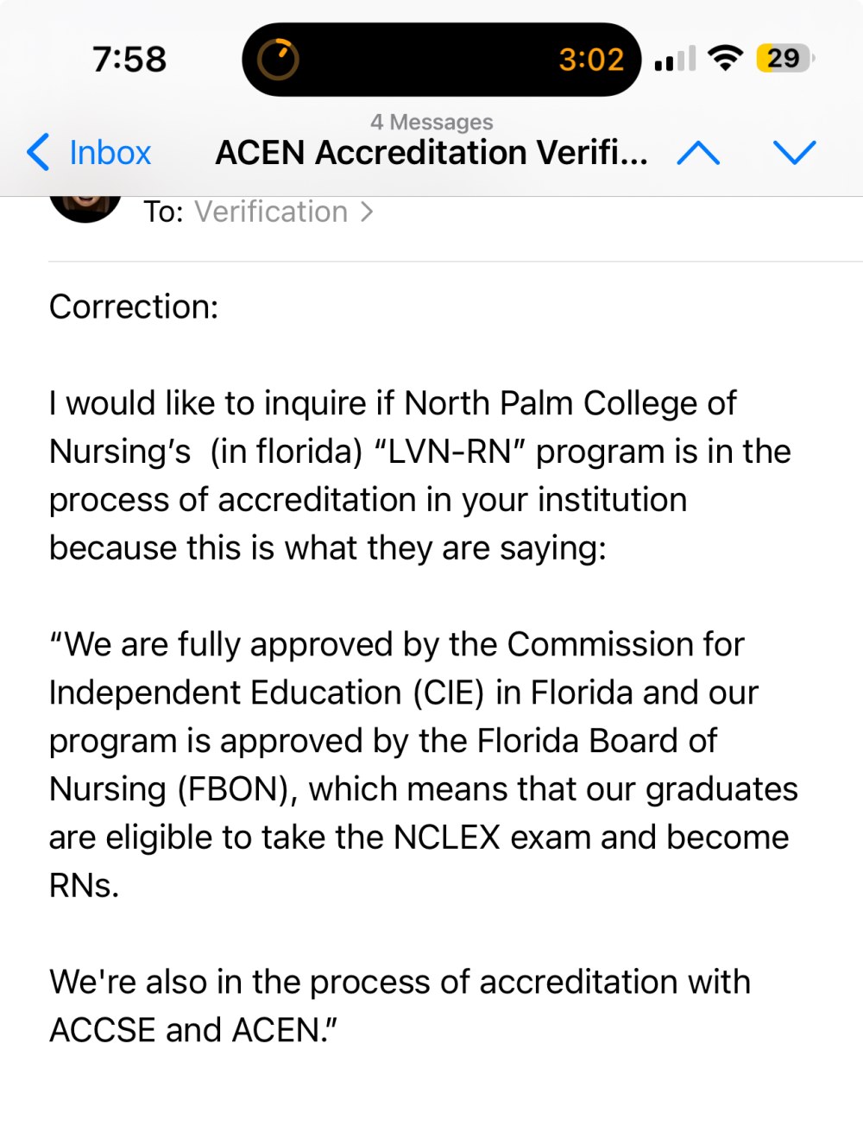863x1132 pixels.
Task: Tap the back chevron next to Inbox
Action: (38, 153)
